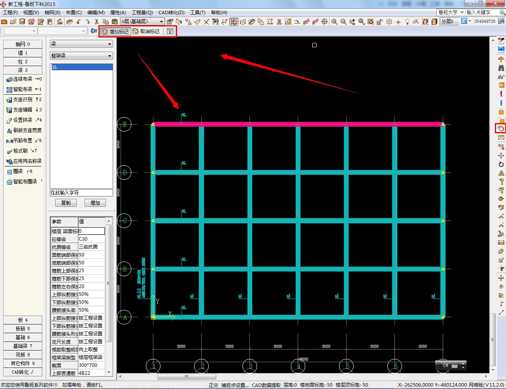Click the four-arrow move icon
Image resolution: width=506 pixels, height=389 pixels.
501,155
